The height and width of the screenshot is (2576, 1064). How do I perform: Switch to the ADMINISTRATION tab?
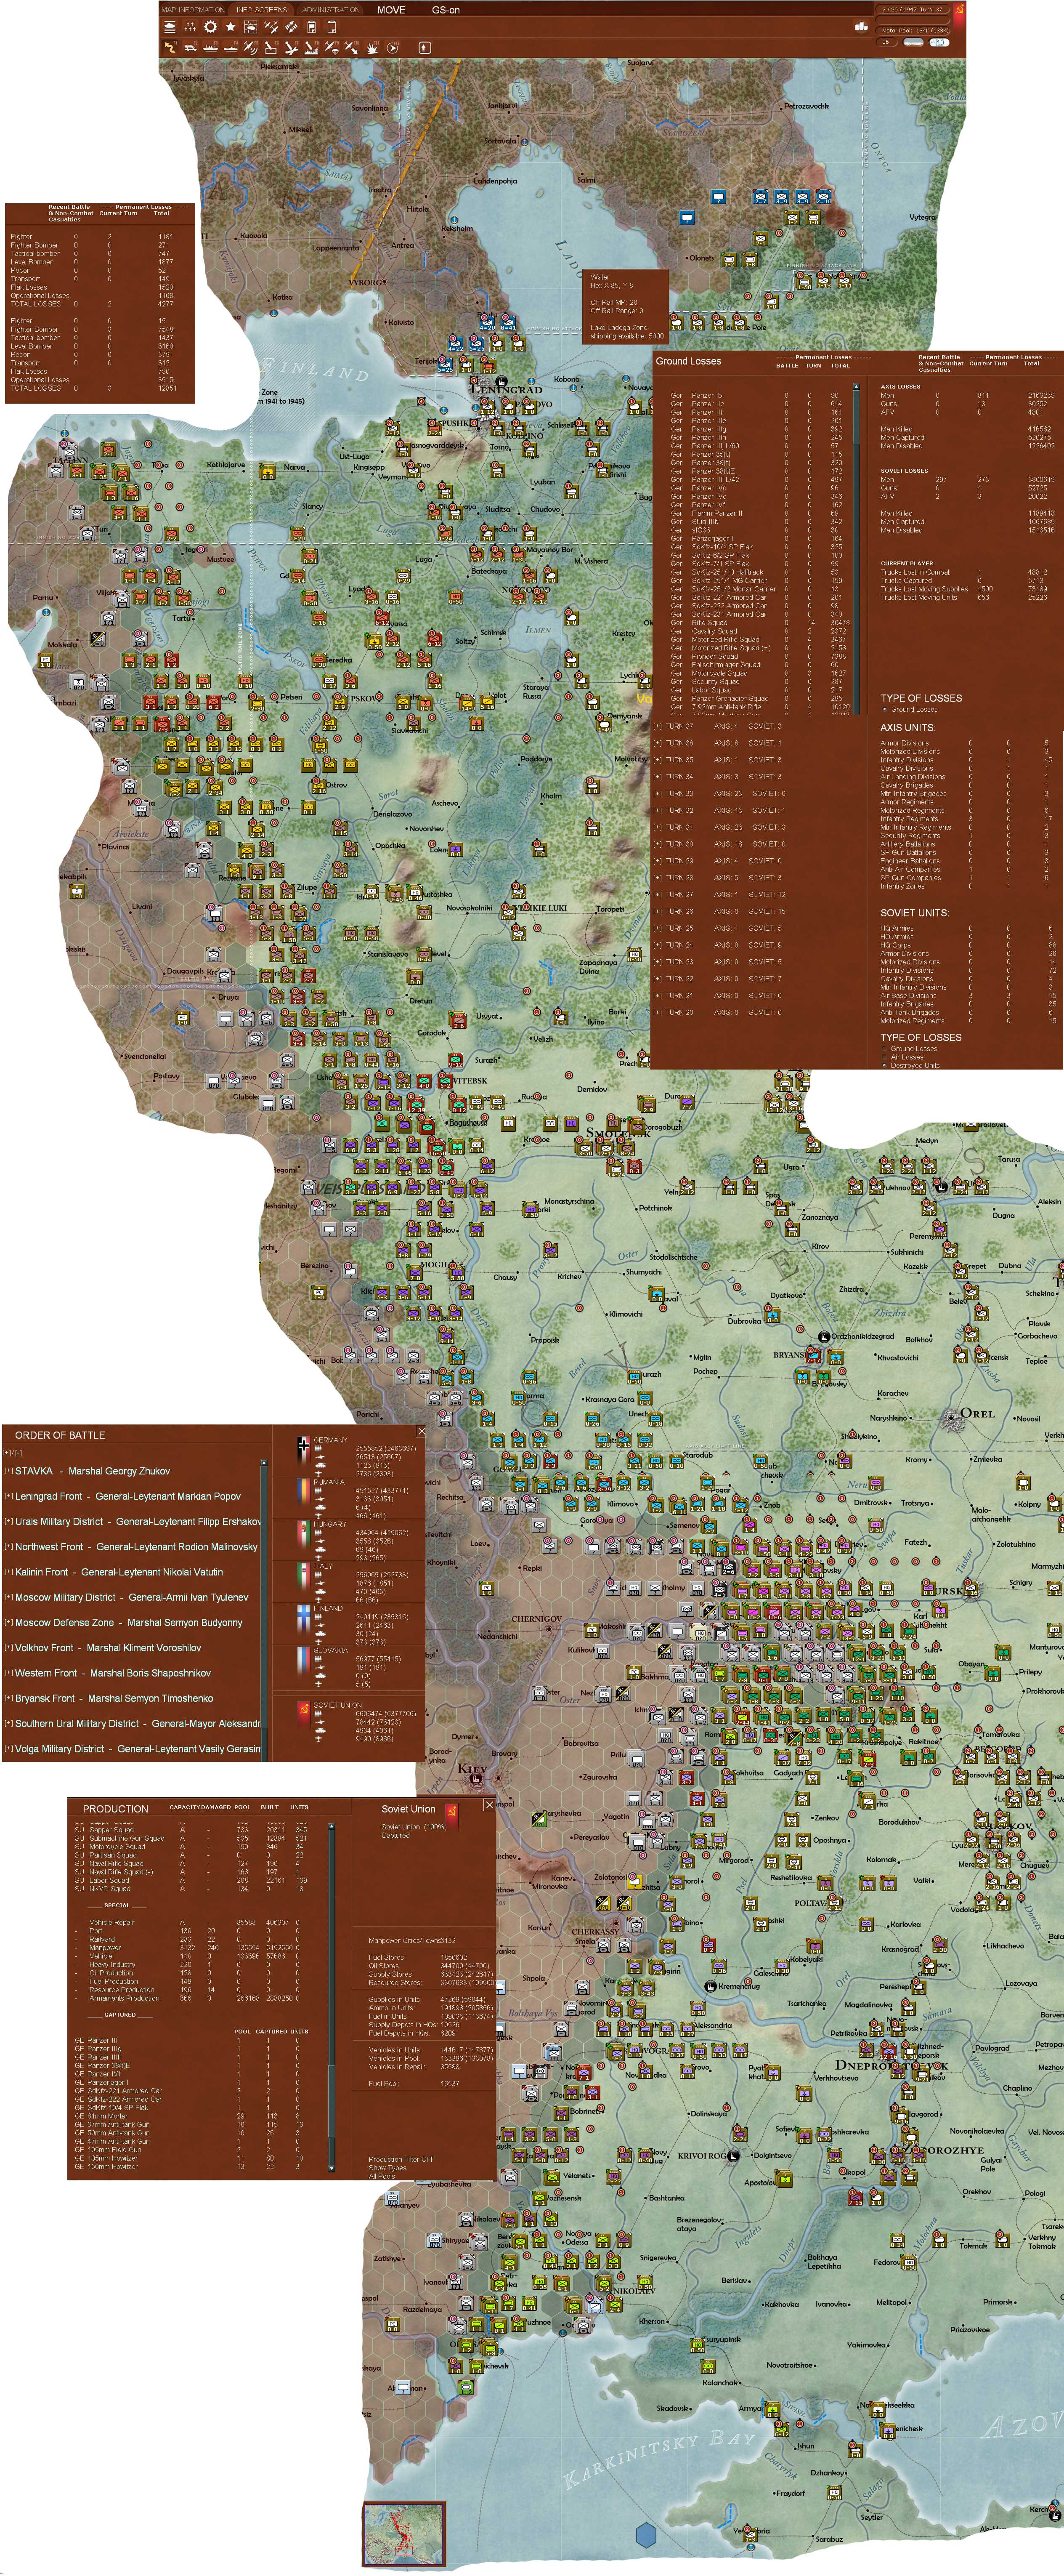click(331, 10)
